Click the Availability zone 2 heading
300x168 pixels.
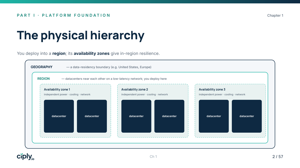135,90
